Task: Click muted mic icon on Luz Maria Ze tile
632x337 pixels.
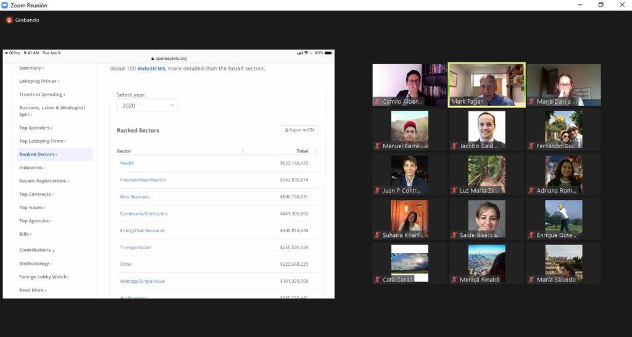Action: tap(455, 191)
